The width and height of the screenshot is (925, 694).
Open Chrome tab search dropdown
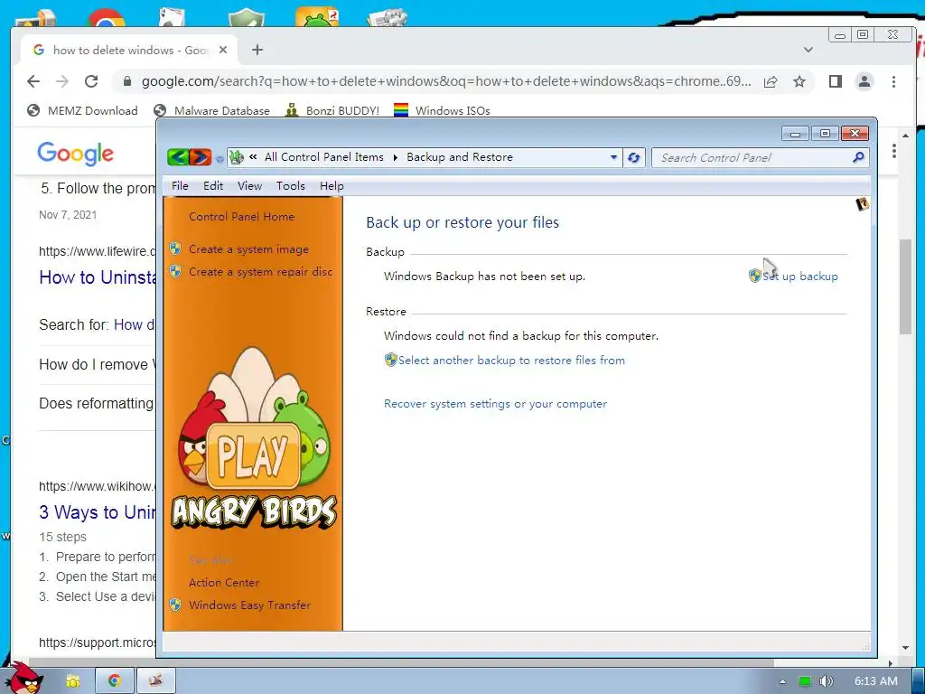pos(808,51)
